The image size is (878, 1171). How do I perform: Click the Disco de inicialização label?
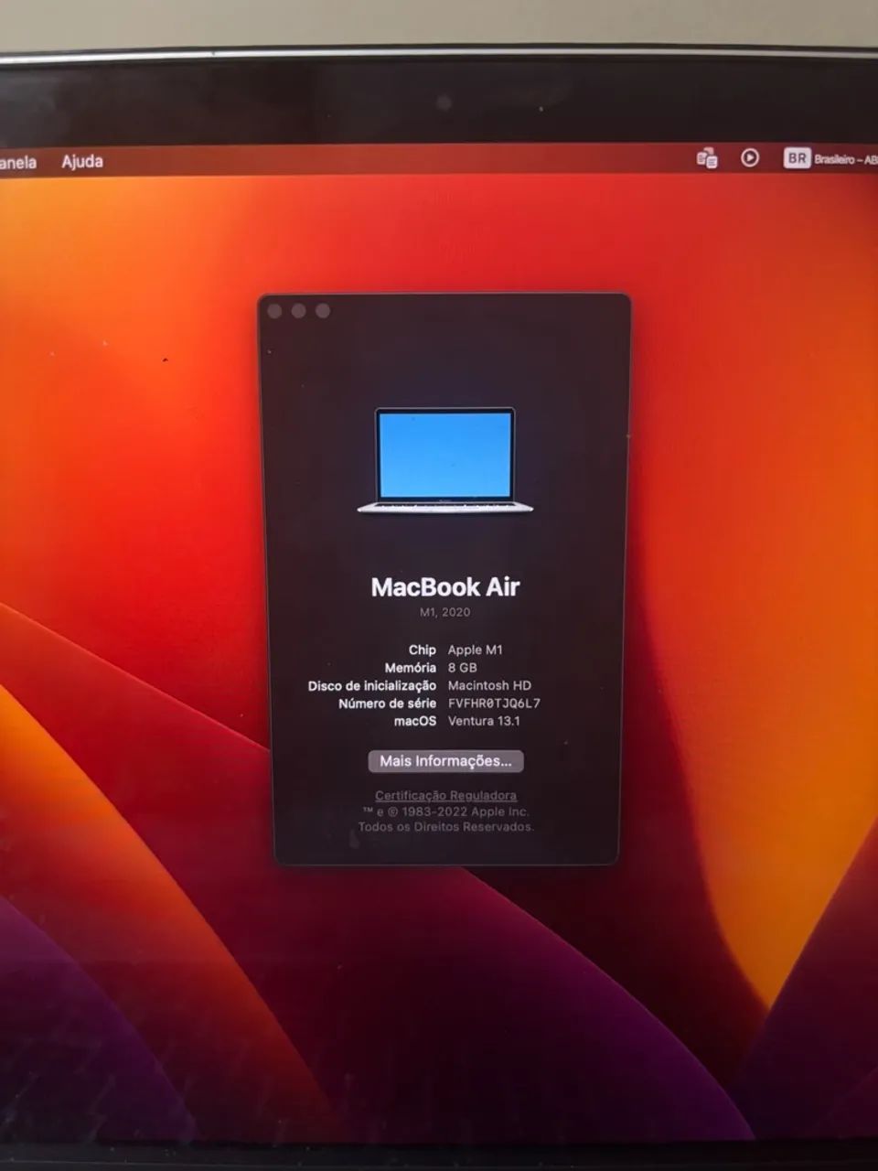pos(372,686)
